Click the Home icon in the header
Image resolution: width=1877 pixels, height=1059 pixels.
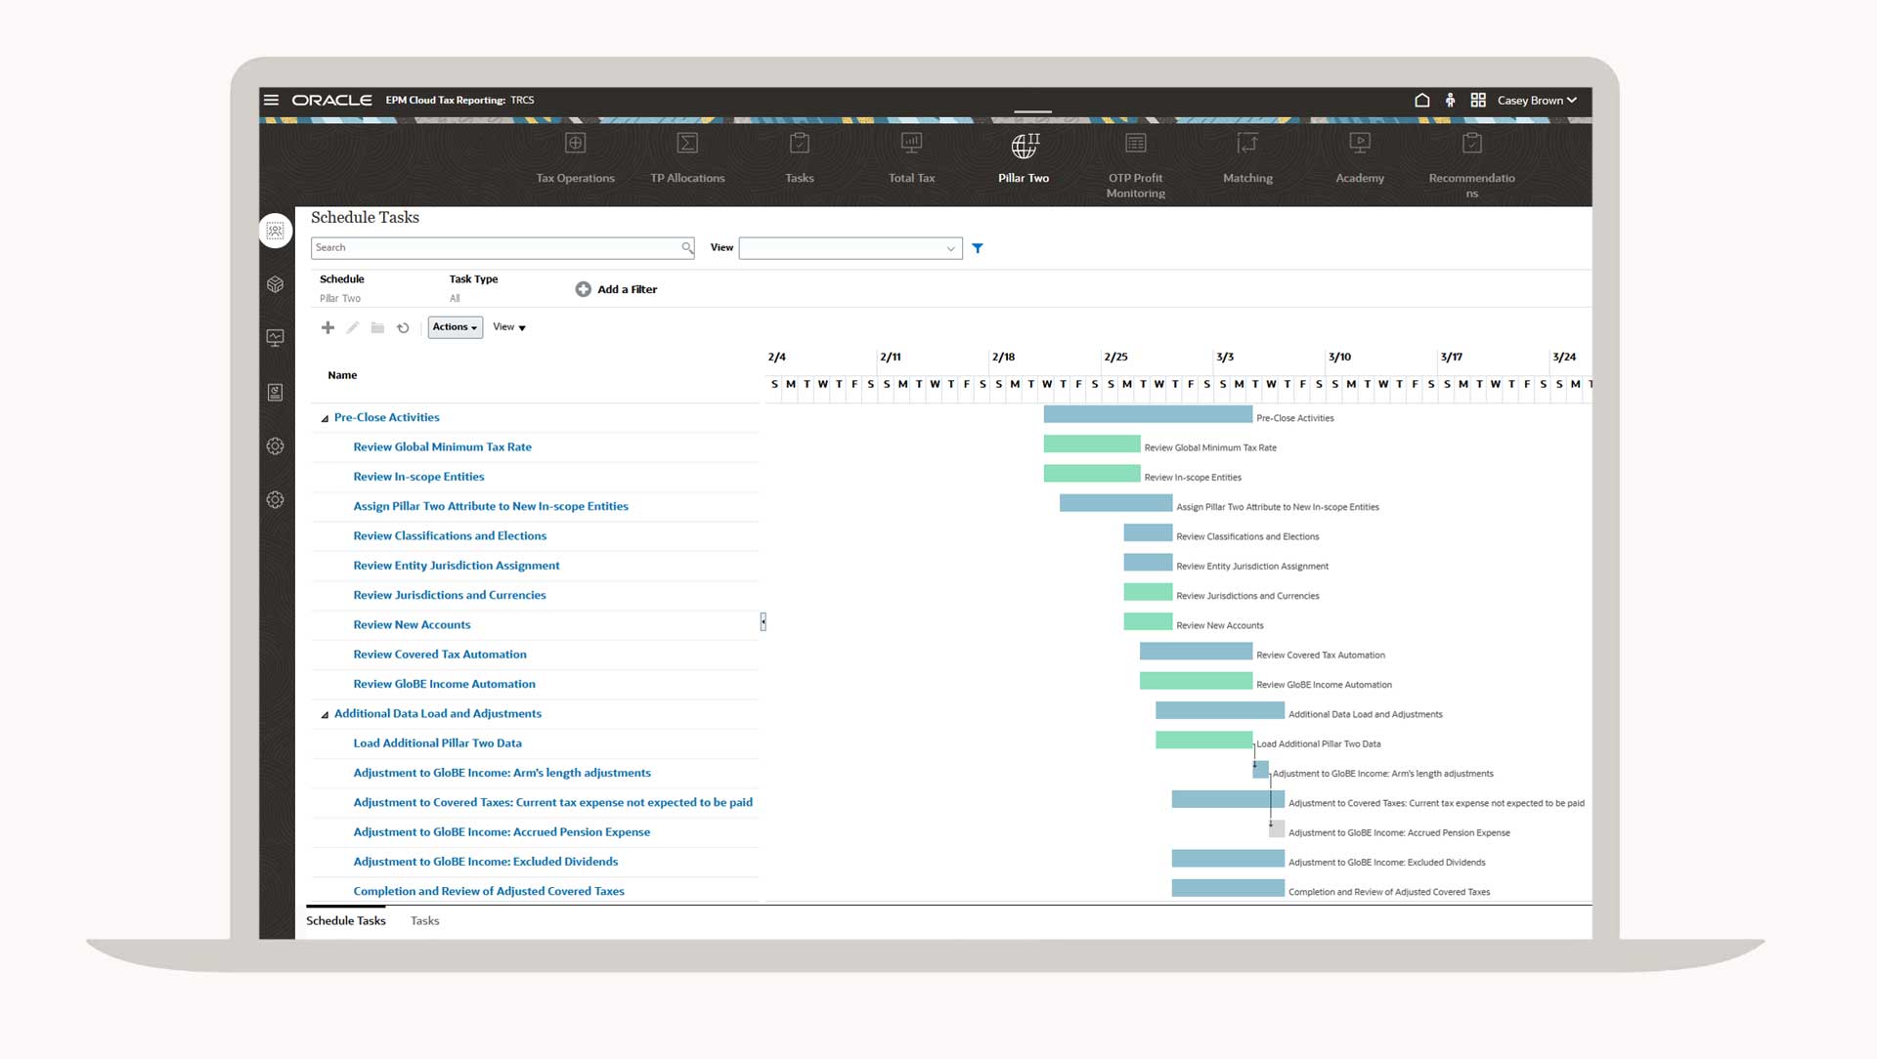point(1422,100)
